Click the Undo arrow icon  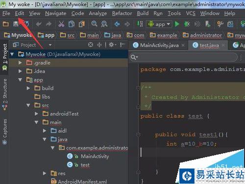[39, 24]
